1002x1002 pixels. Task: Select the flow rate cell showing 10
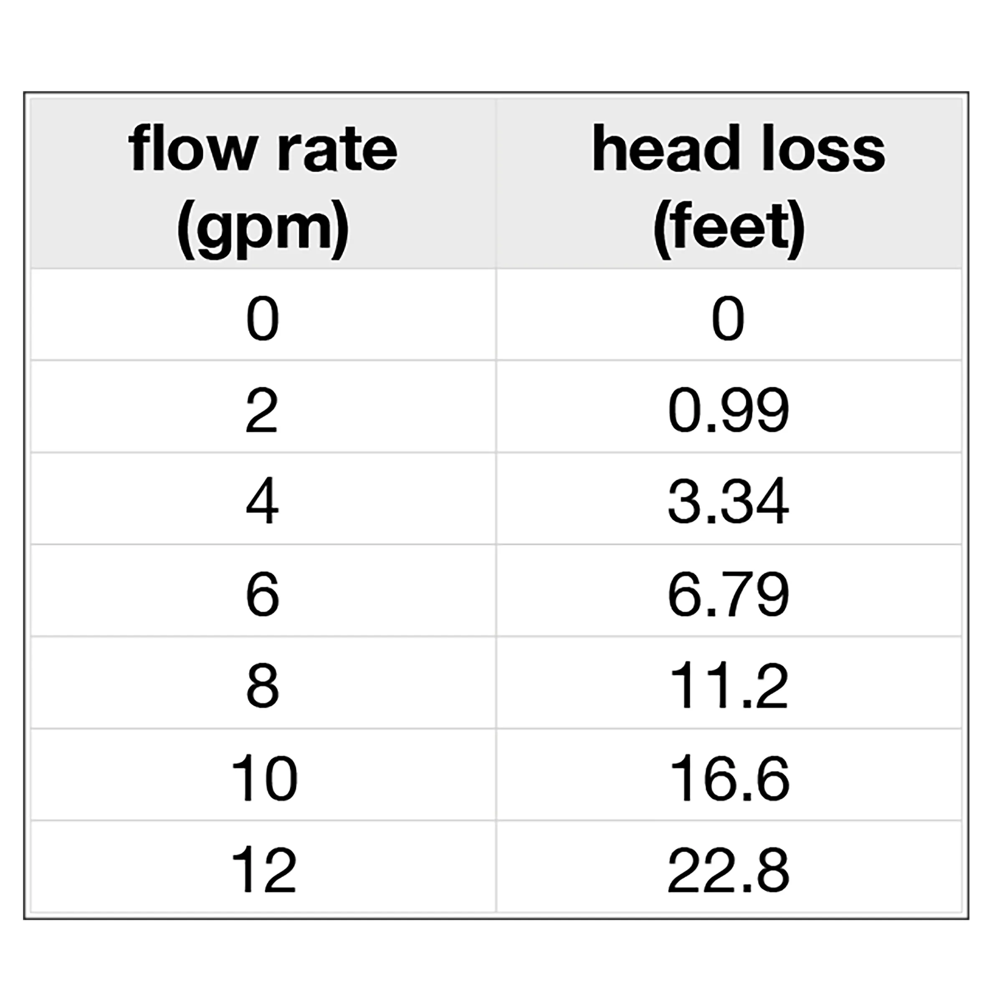(263, 774)
